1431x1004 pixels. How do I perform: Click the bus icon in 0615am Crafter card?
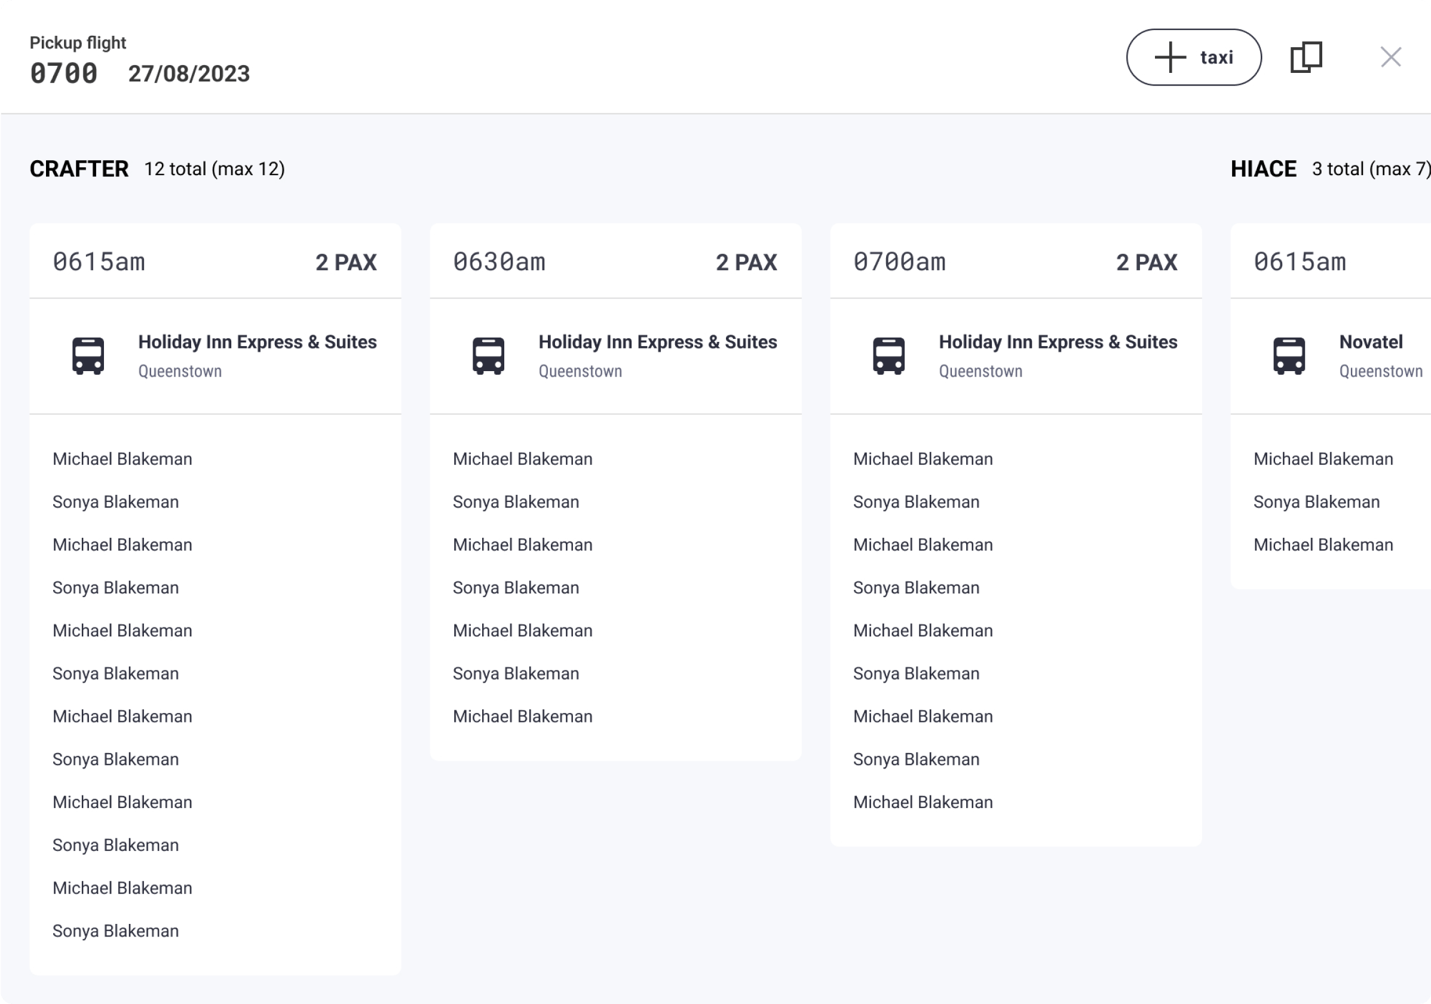click(88, 356)
